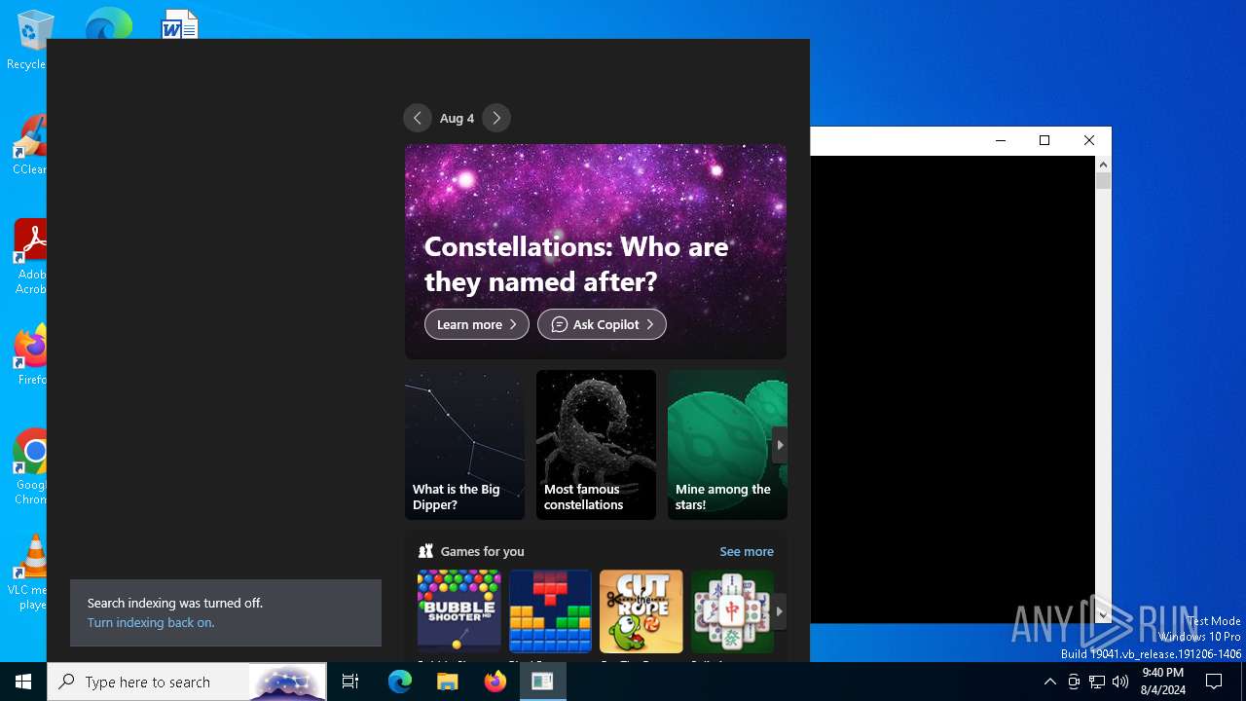Click the Aug 4 date label

(x=457, y=118)
